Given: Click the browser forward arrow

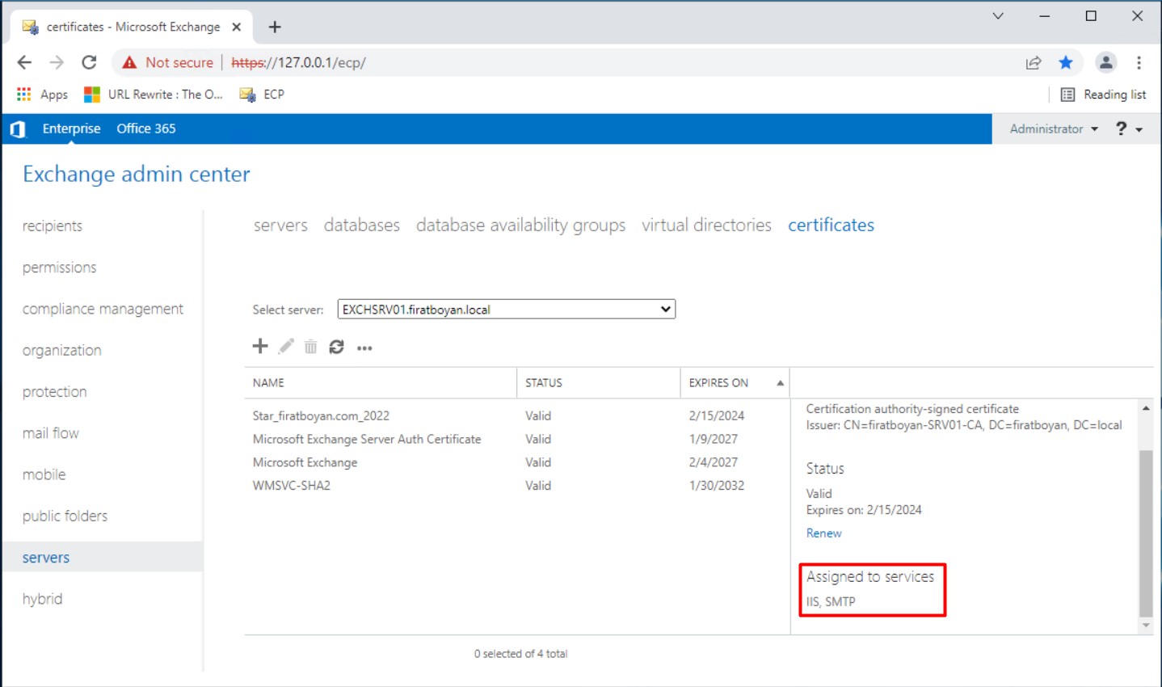Looking at the screenshot, I should [x=57, y=62].
